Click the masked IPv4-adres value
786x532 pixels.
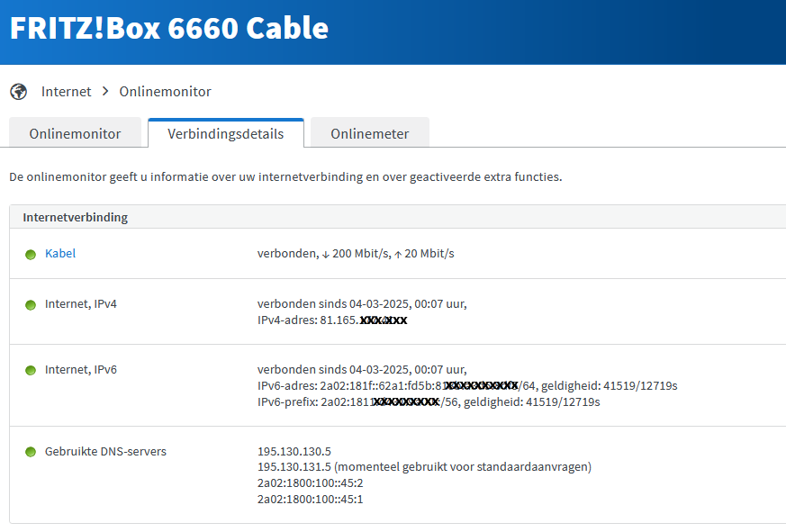[383, 320]
